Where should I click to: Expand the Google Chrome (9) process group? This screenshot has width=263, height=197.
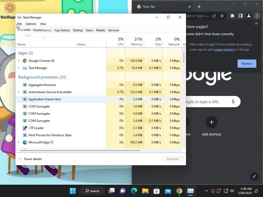point(18,61)
